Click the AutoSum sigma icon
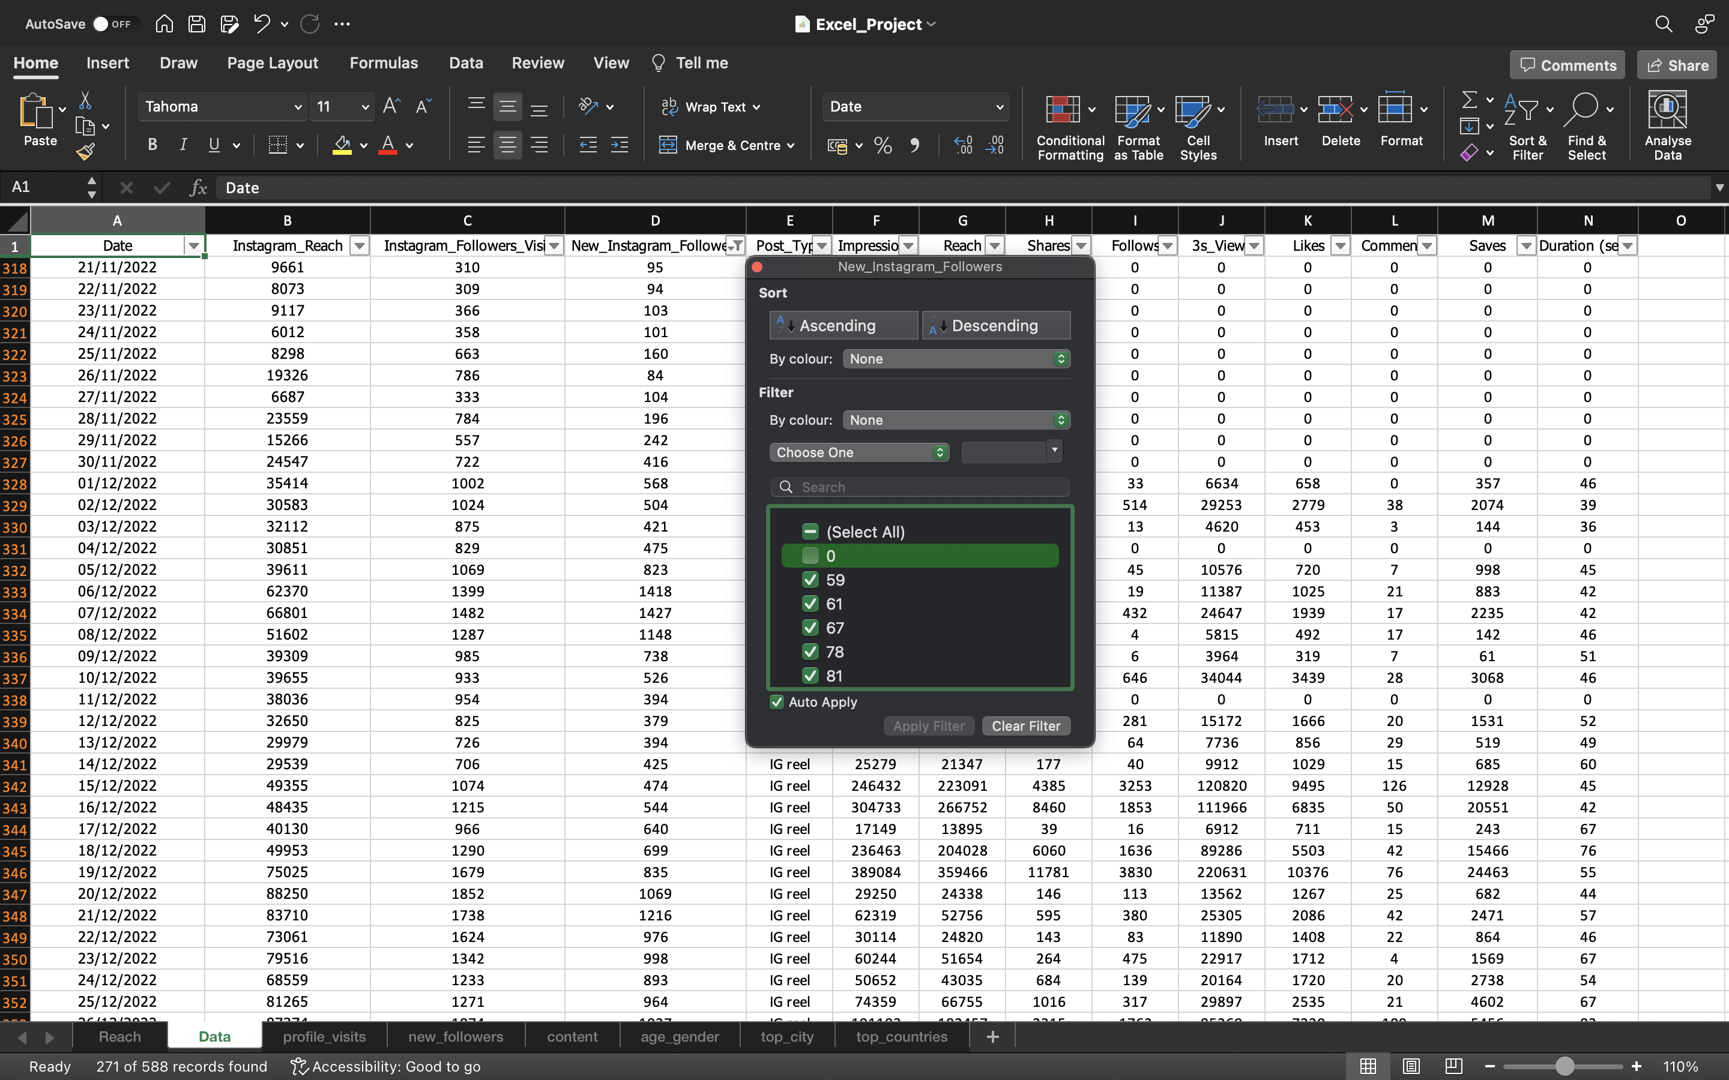1729x1080 pixels. pos(1469,99)
